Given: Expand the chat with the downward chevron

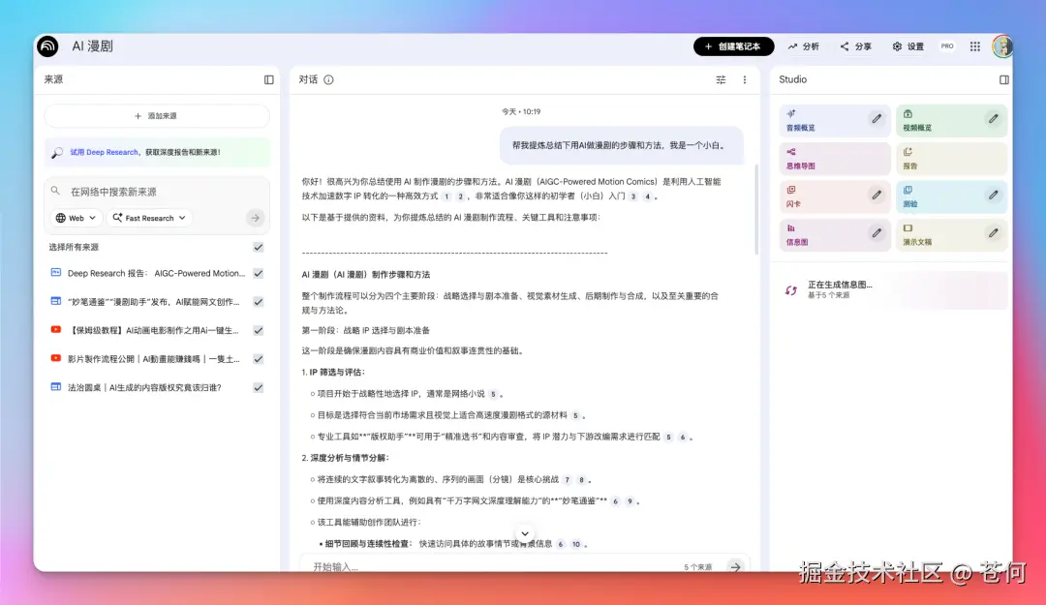Looking at the screenshot, I should tap(525, 533).
